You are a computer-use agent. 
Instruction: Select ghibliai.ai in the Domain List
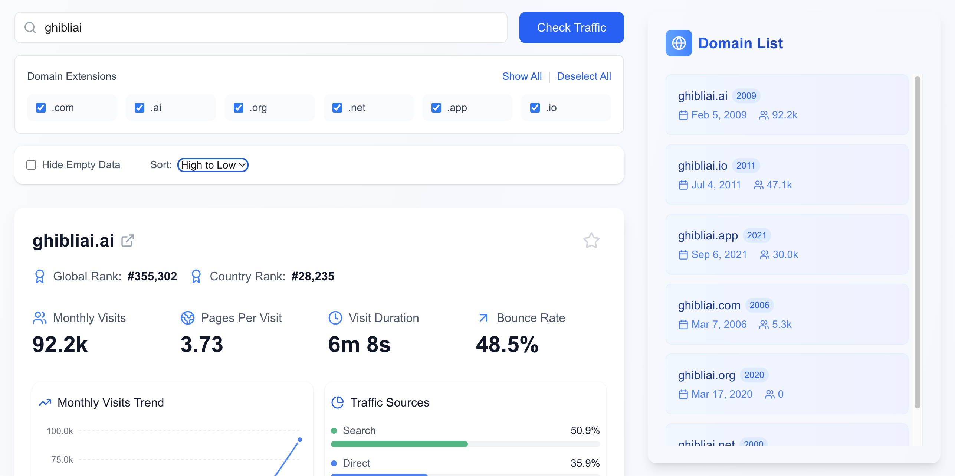coord(787,105)
